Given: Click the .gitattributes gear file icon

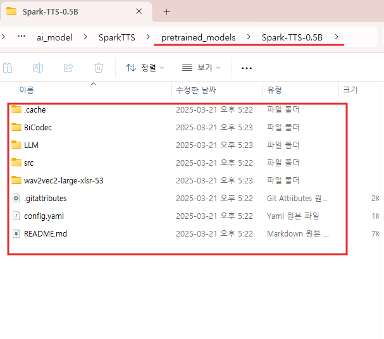Looking at the screenshot, I should (x=16, y=198).
